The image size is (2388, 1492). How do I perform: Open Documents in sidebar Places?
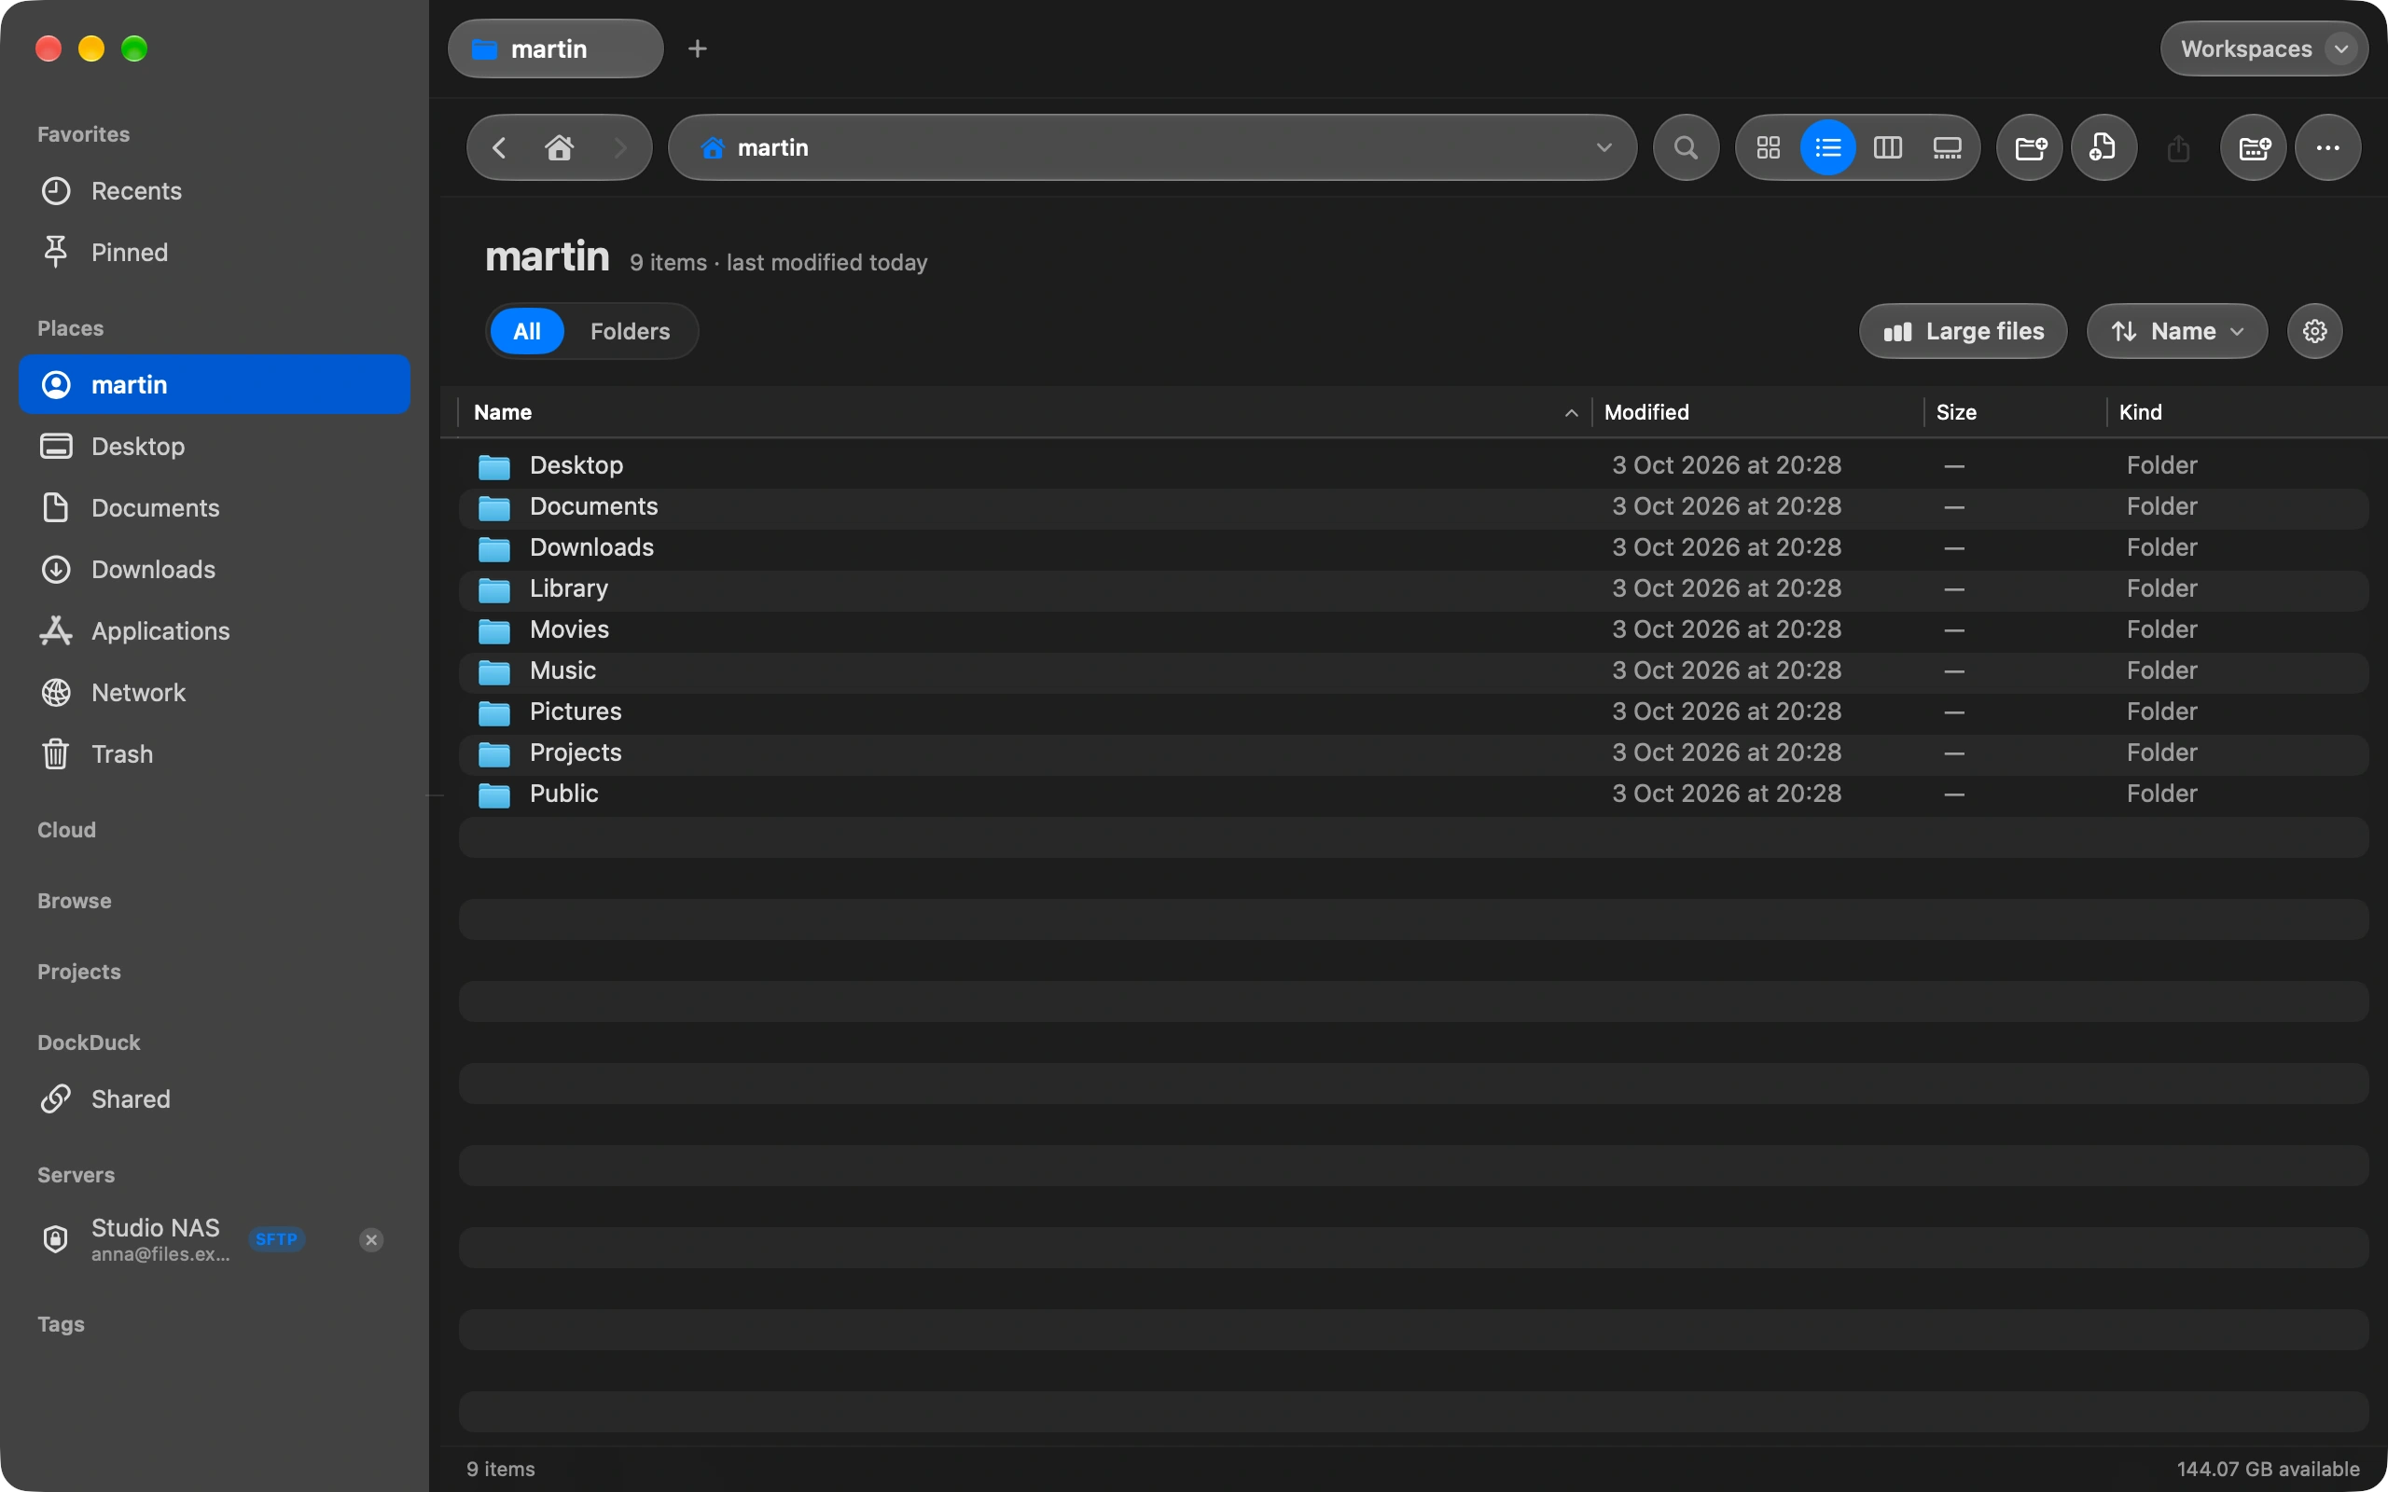(x=215, y=508)
